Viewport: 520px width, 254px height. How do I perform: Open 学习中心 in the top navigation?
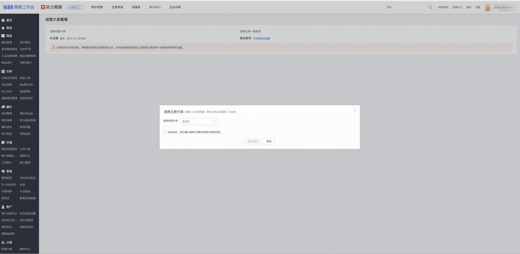(x=155, y=7)
